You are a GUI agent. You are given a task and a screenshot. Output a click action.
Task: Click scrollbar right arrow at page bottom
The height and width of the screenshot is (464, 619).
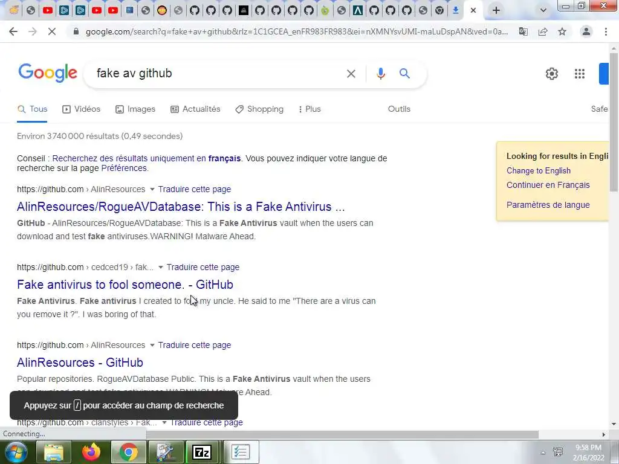604,434
